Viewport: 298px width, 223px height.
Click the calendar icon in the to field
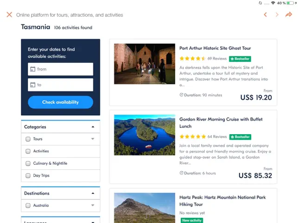coord(33,85)
